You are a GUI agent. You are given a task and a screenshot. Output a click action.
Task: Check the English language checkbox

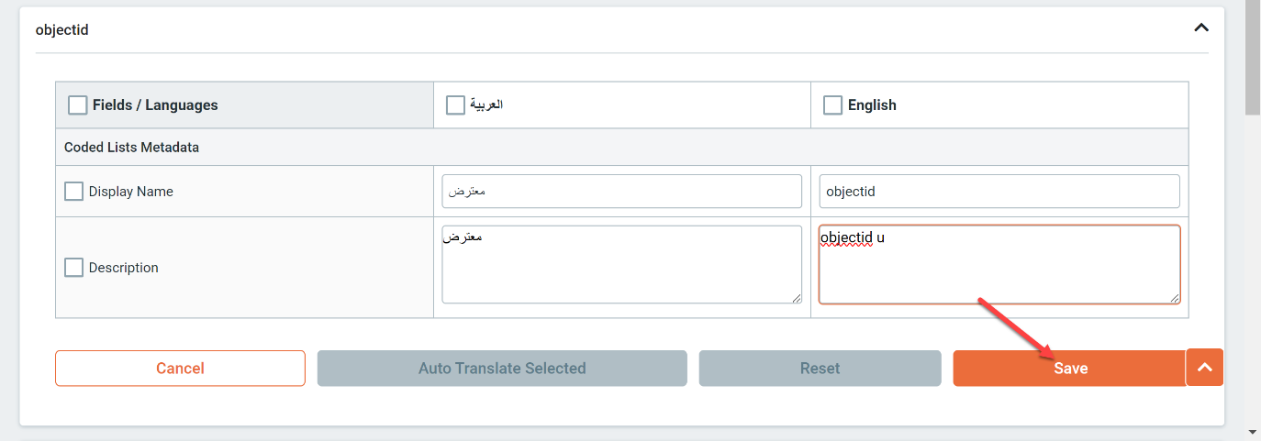832,105
